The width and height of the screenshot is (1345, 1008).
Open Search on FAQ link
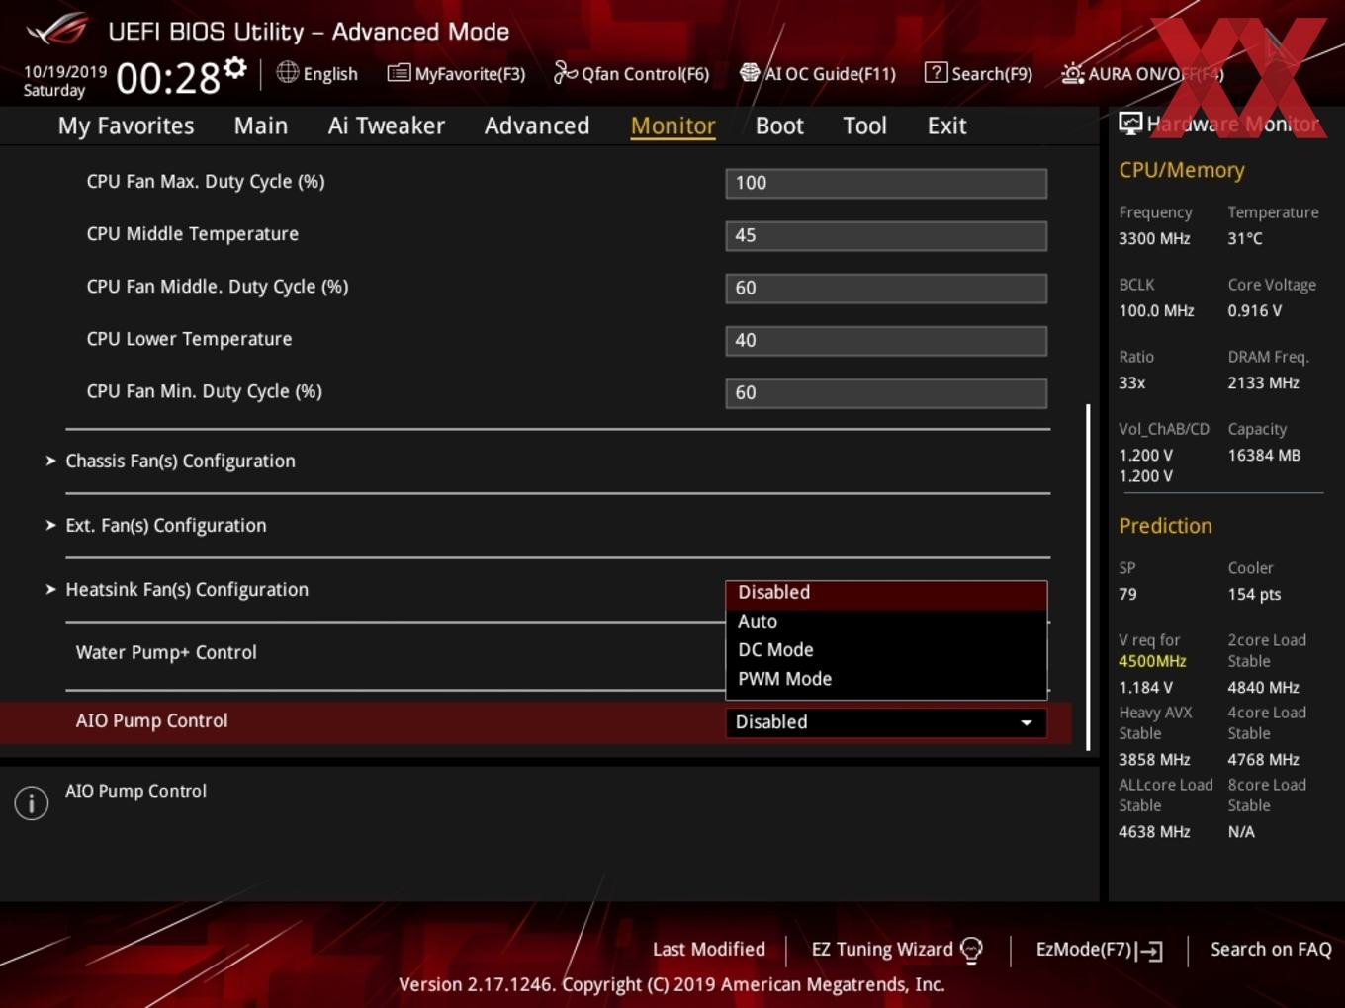pos(1271,950)
